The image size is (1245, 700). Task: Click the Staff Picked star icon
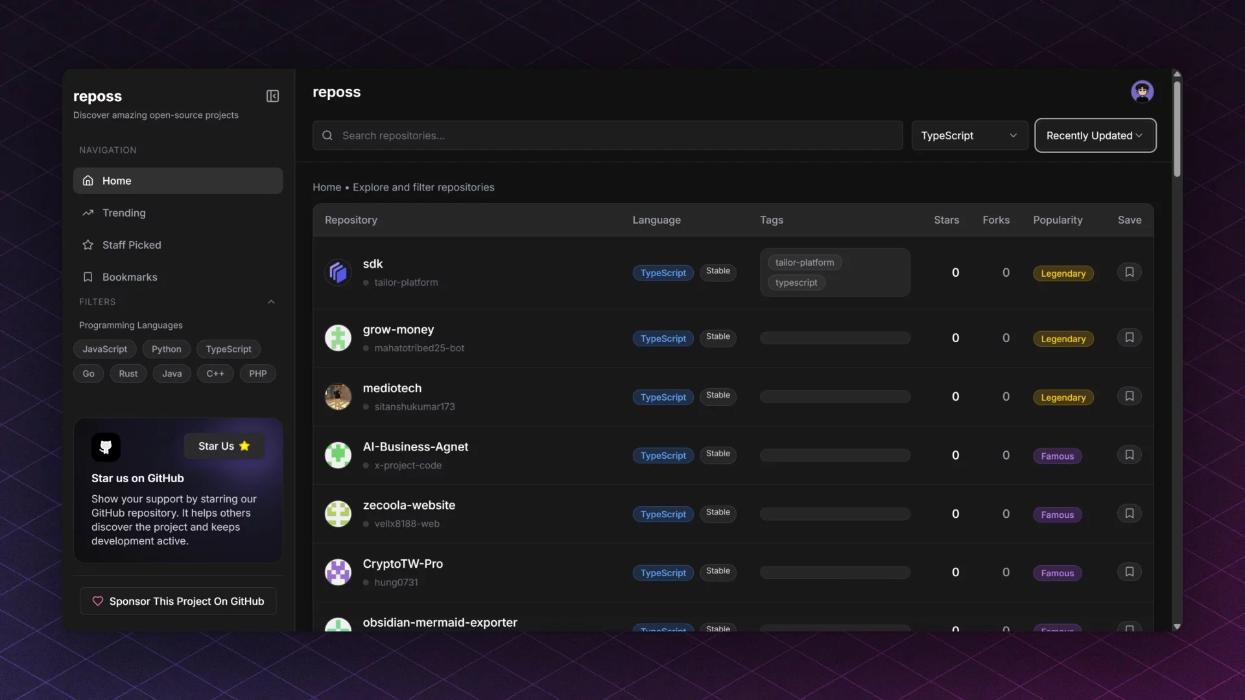click(x=87, y=245)
